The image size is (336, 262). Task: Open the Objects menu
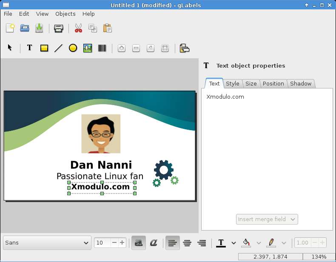tap(65, 14)
